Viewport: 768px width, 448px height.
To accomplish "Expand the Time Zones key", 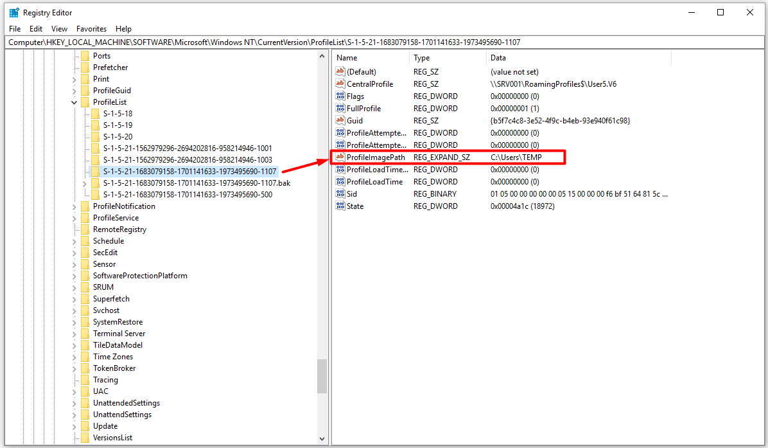I will tap(74, 357).
